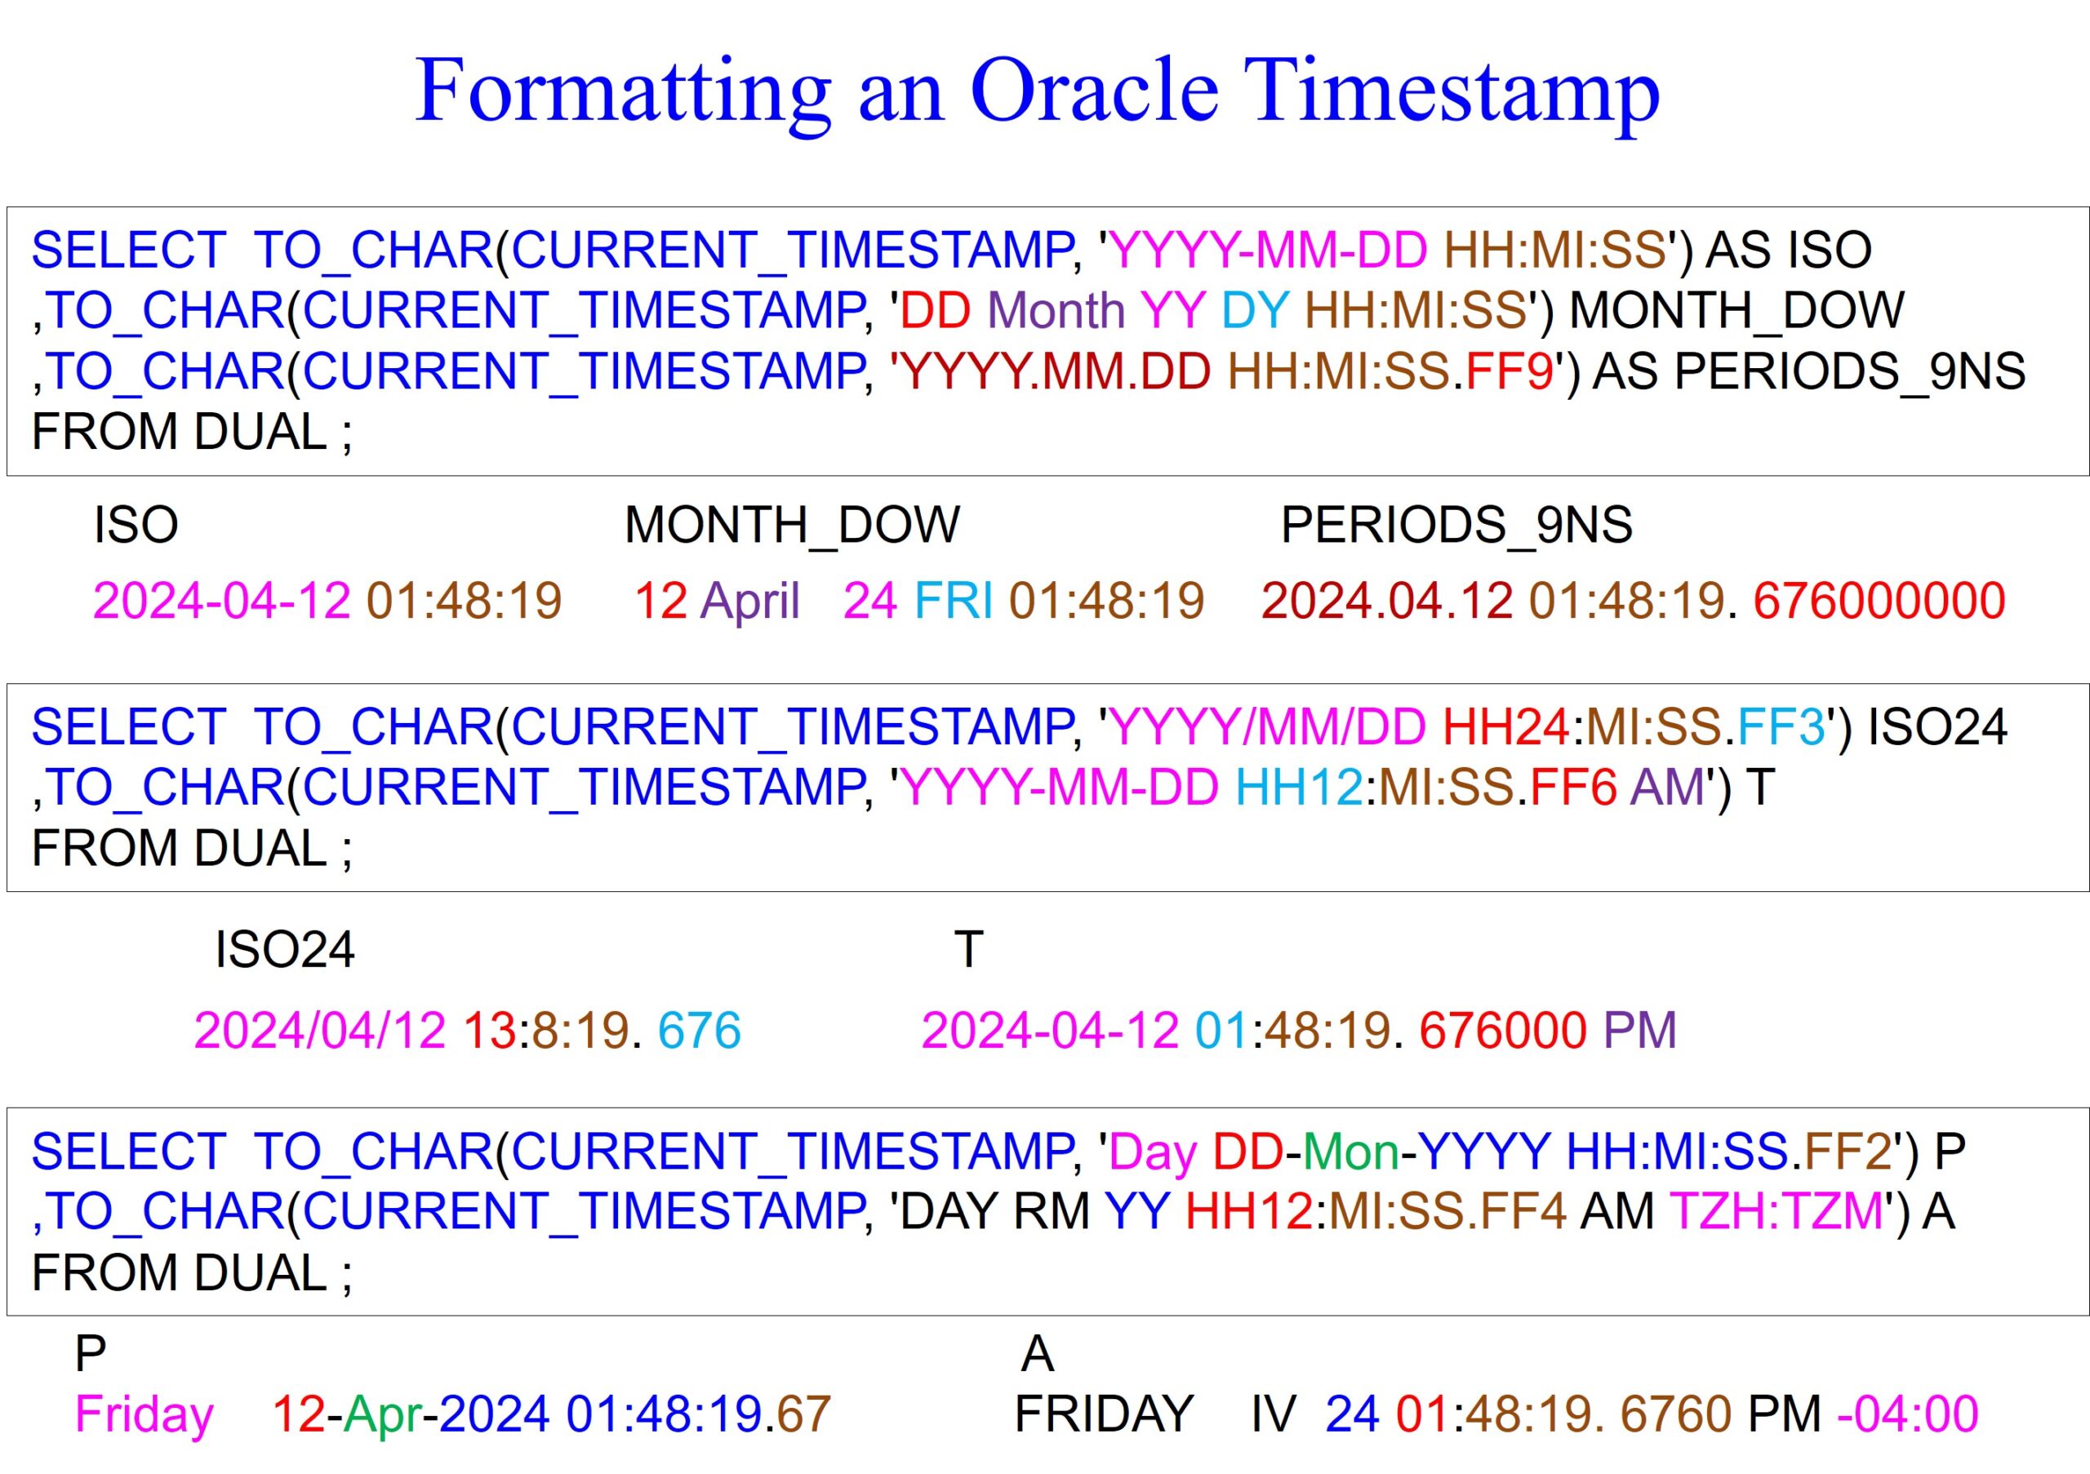Image resolution: width=2090 pixels, height=1474 pixels.
Task: Click the 'Formatting an Oracle Timestamp' title
Action: (1037, 91)
